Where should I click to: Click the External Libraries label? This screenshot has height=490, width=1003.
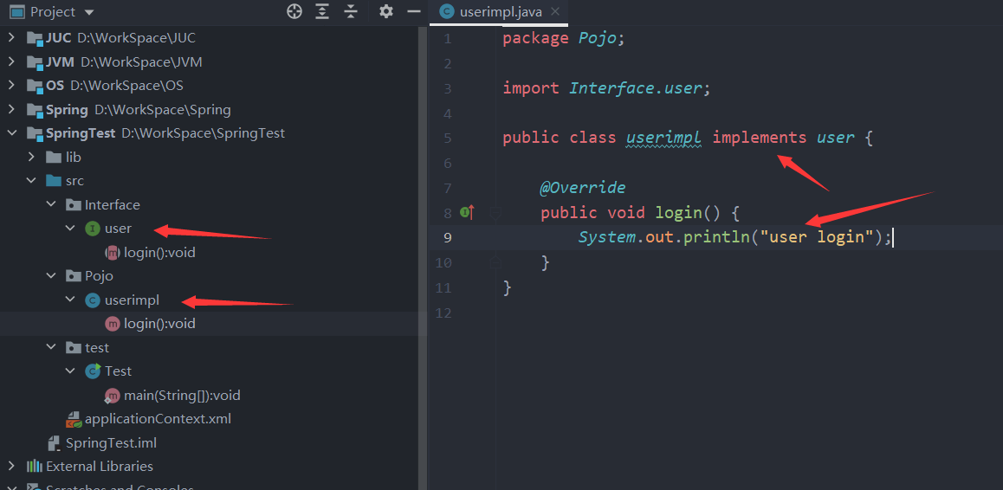coord(100,467)
